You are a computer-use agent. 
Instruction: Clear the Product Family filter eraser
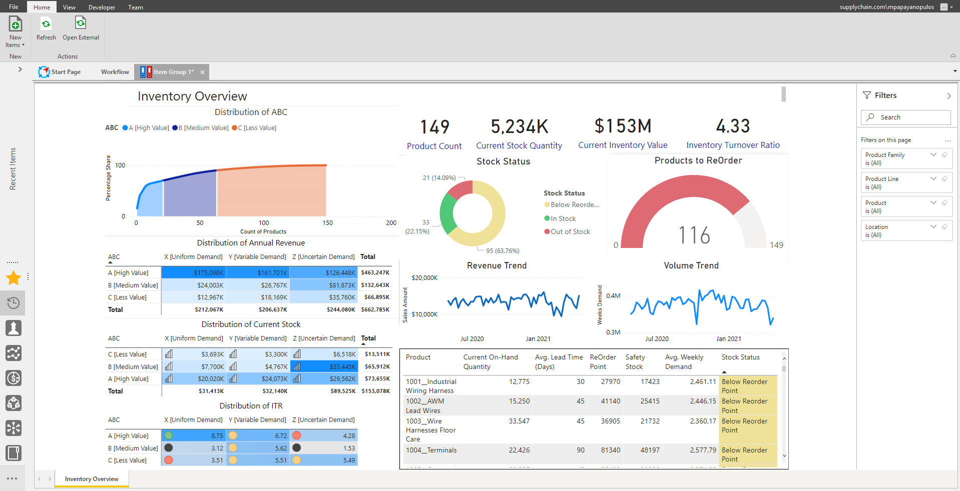(x=944, y=154)
